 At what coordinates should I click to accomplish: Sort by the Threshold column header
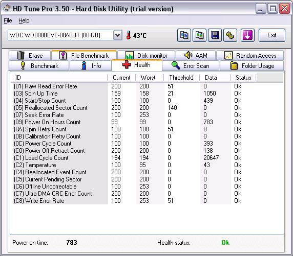click(181, 78)
